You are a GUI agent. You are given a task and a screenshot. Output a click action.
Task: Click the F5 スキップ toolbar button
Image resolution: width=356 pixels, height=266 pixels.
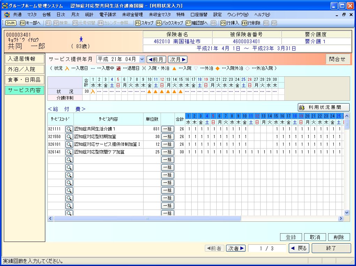click(144, 23)
